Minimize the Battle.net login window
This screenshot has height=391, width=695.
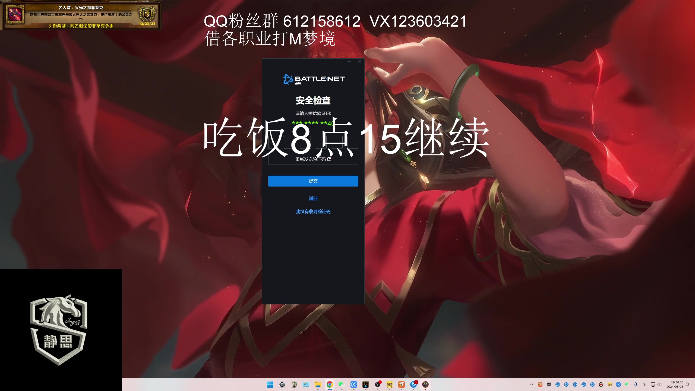click(x=349, y=61)
